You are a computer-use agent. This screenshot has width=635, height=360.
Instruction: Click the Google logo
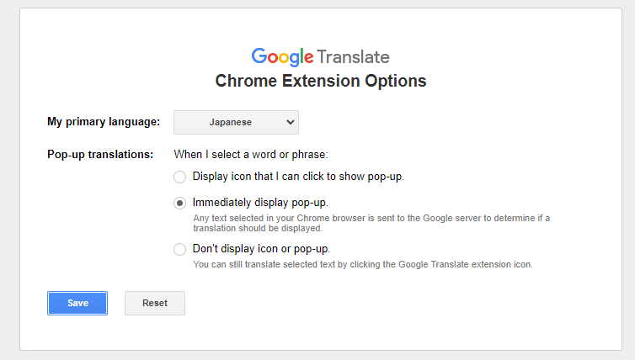pyautogui.click(x=282, y=57)
